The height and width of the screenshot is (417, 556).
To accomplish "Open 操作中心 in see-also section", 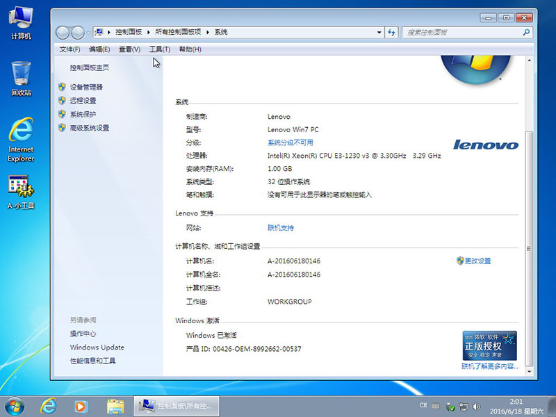I will [83, 334].
